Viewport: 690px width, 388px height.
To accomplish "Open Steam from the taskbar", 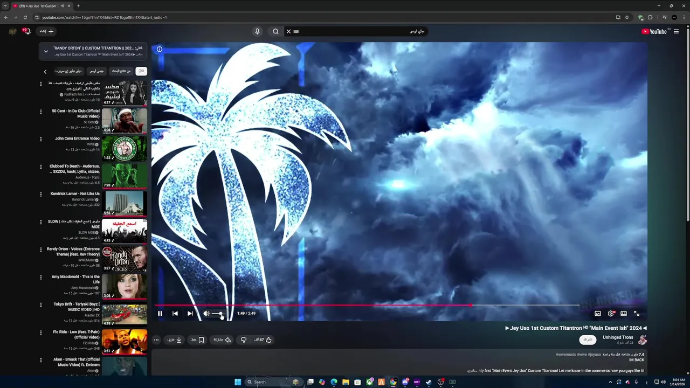I will 429,382.
